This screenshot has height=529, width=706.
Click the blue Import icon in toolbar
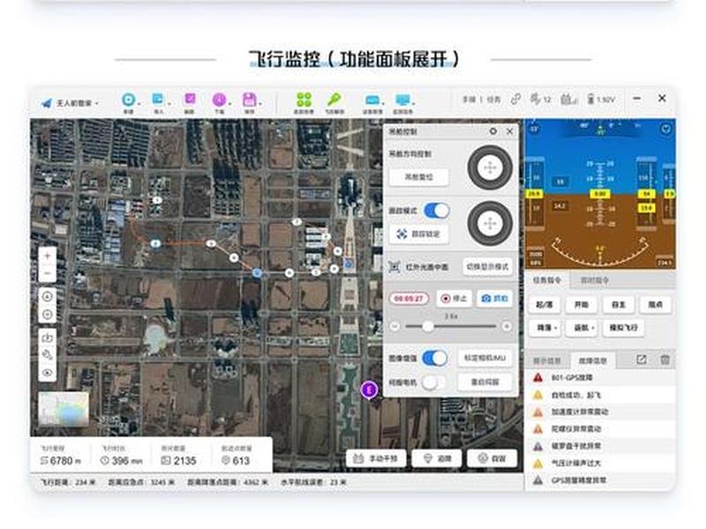click(158, 99)
